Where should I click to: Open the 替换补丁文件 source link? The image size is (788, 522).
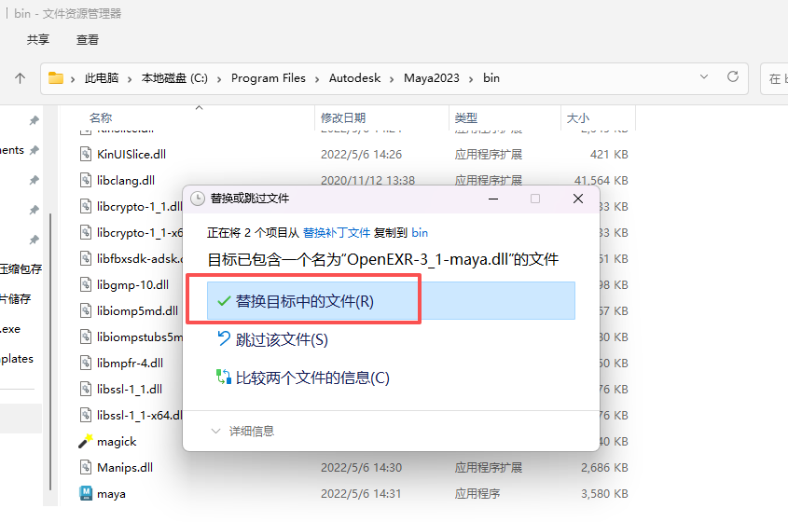tap(337, 233)
